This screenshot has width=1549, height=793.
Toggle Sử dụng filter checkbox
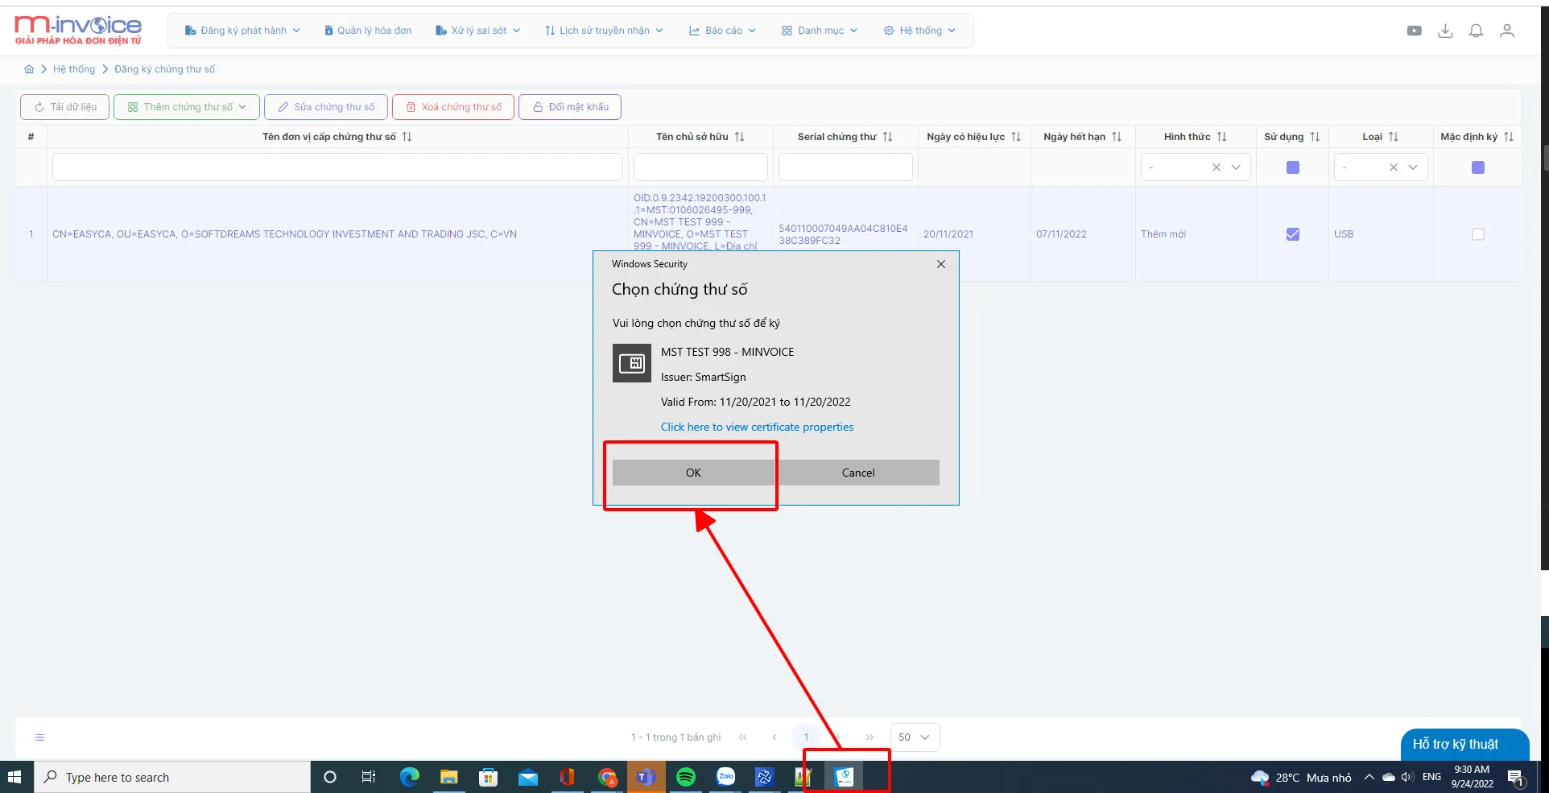[x=1293, y=167]
